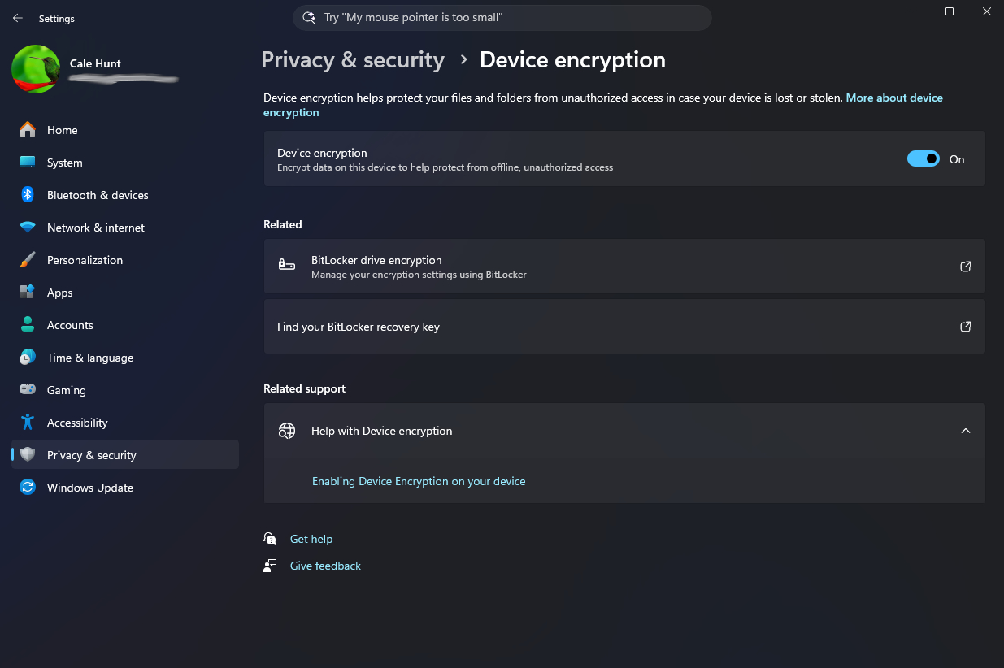This screenshot has height=668, width=1004.
Task: Open Enabling Device Encryption on your device link
Action: click(419, 481)
